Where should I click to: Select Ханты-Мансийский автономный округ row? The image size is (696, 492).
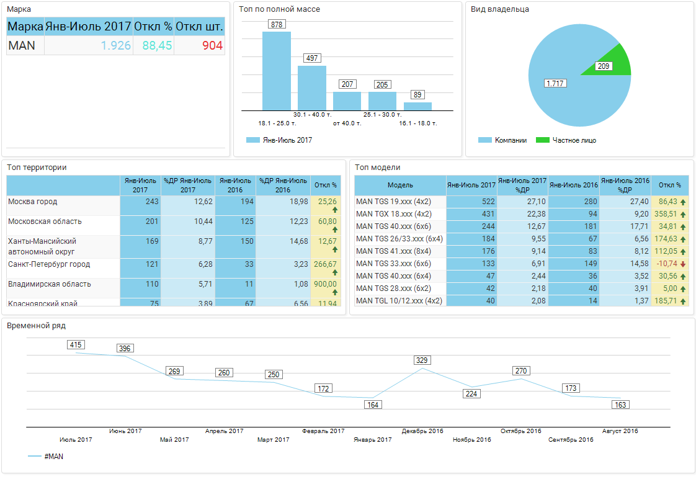coord(174,247)
